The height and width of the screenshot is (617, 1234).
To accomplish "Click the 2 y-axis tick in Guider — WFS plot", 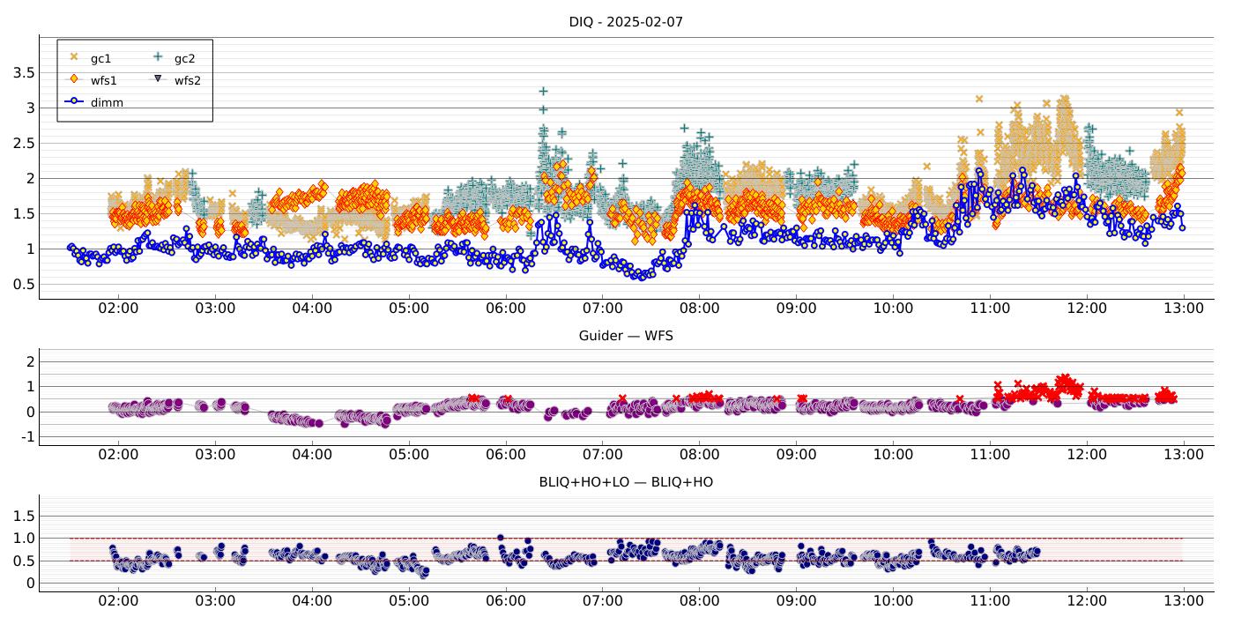I will (29, 361).
